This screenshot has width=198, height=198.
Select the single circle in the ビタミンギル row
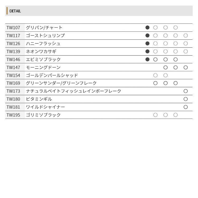[186, 99]
